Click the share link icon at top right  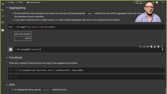tap(153, 2)
